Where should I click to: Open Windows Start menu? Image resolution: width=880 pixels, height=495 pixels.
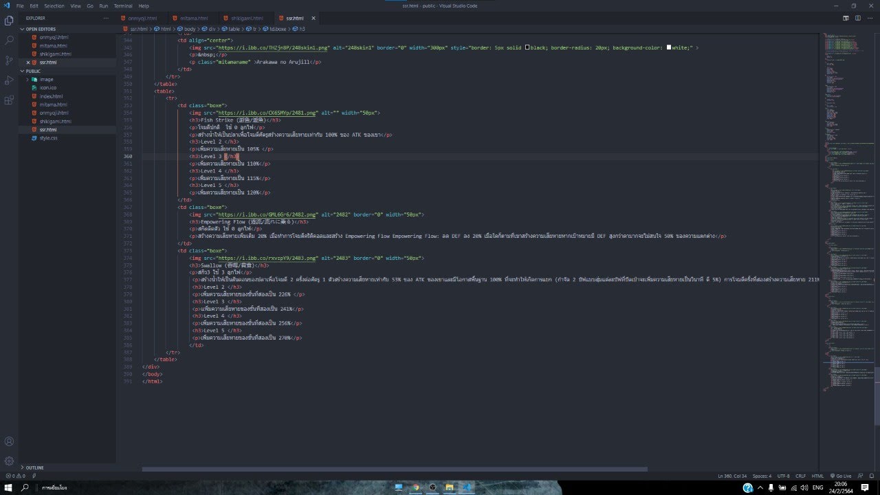8,487
